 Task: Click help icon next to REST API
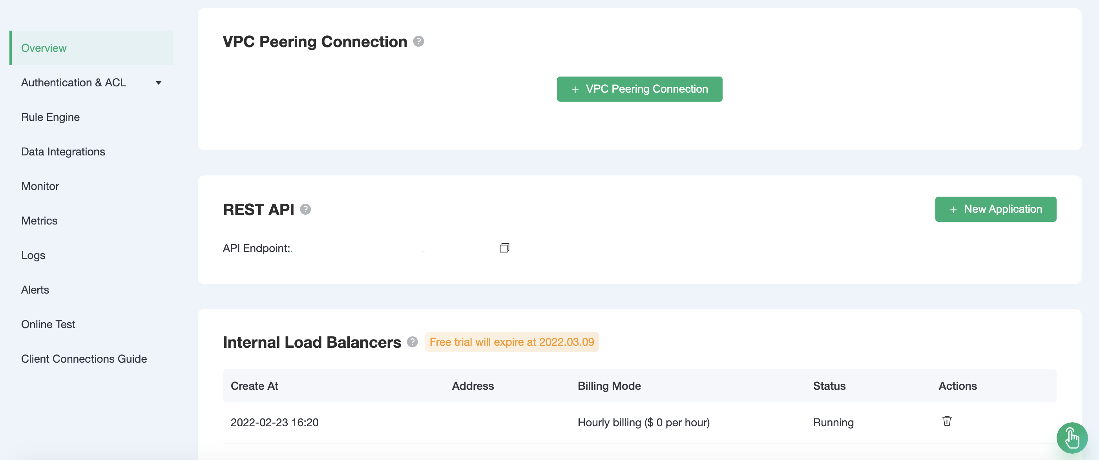pyautogui.click(x=305, y=209)
